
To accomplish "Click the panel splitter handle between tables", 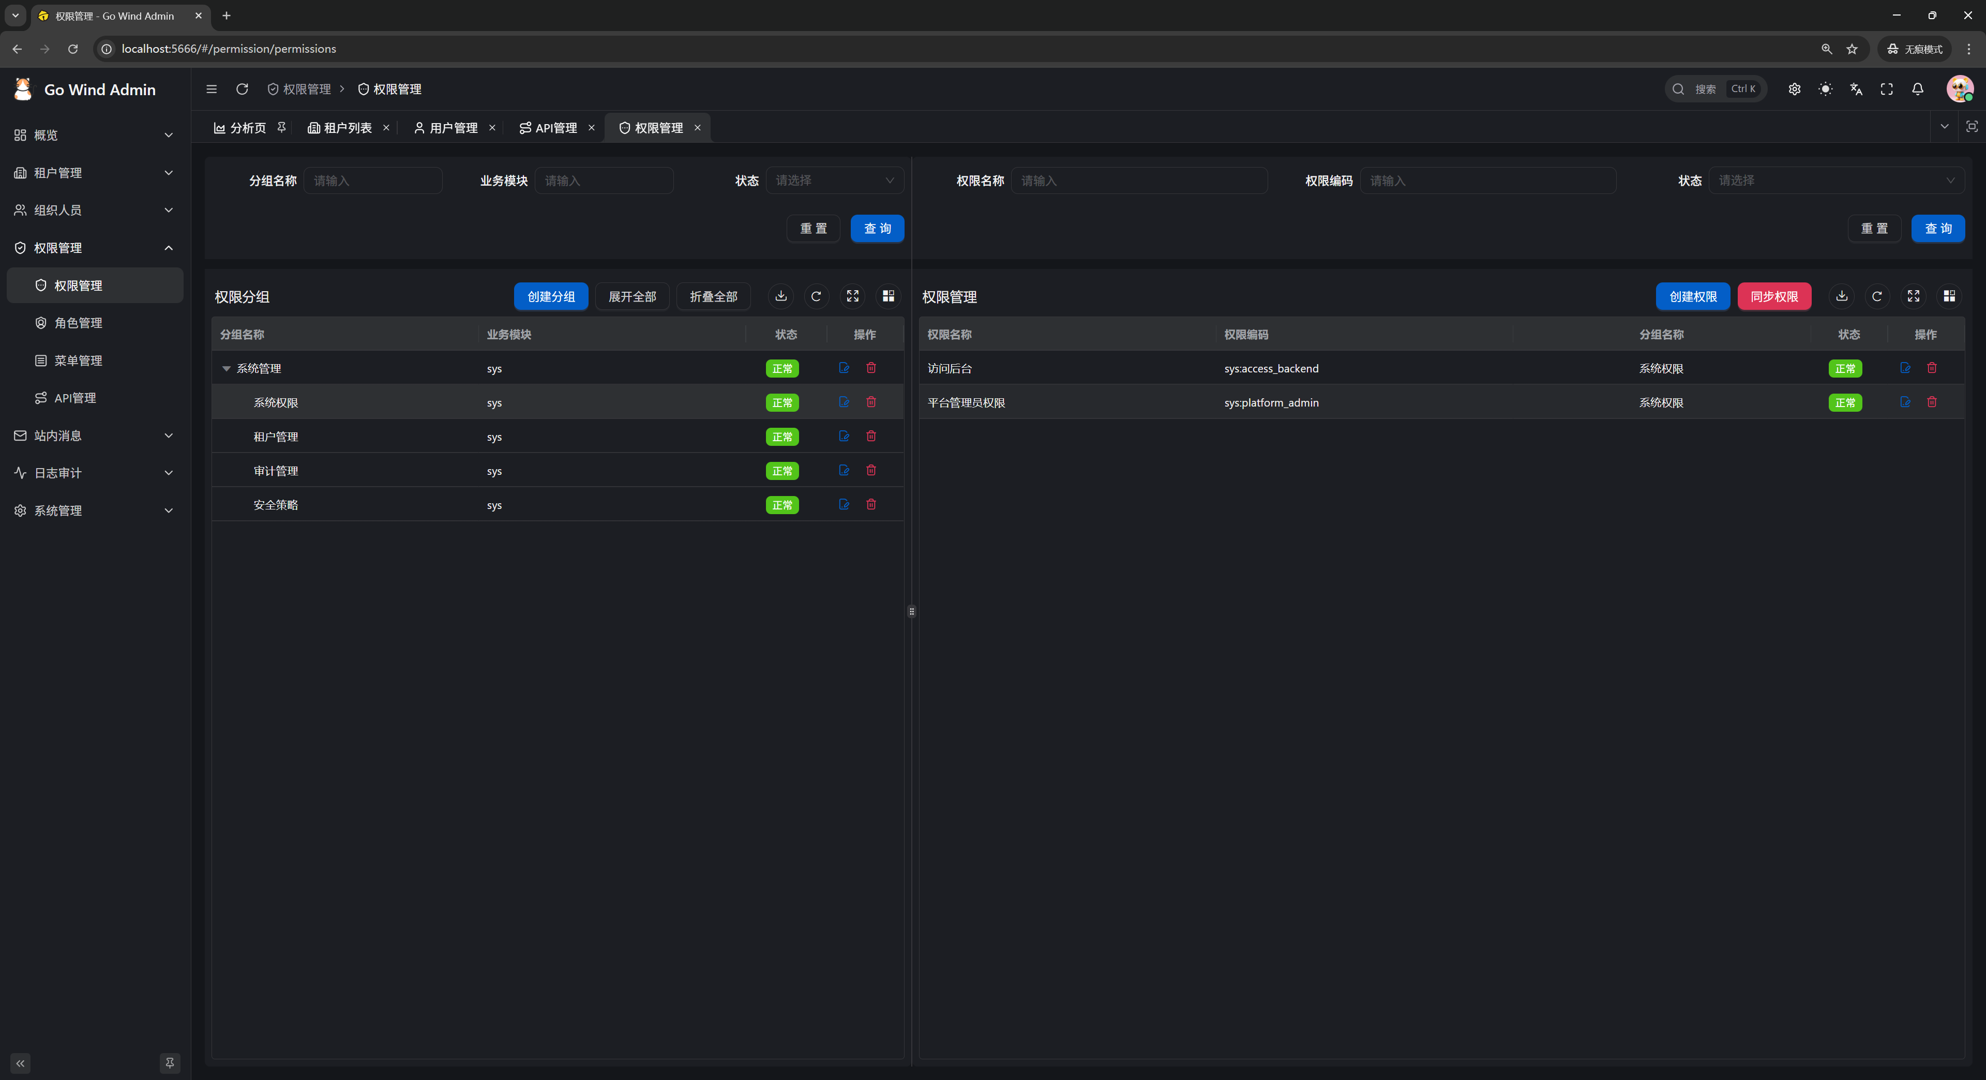I will pos(911,612).
